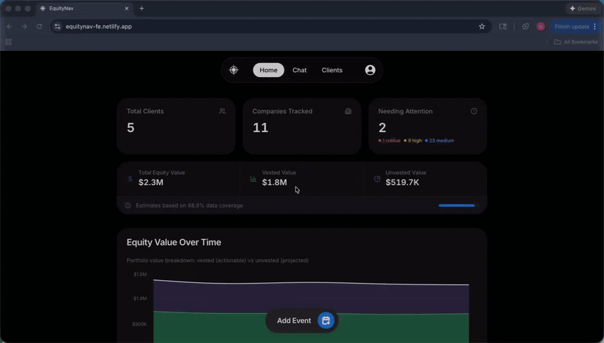Image resolution: width=604 pixels, height=343 pixels.
Task: Click the $2.3M total equity value
Action: click(151, 183)
